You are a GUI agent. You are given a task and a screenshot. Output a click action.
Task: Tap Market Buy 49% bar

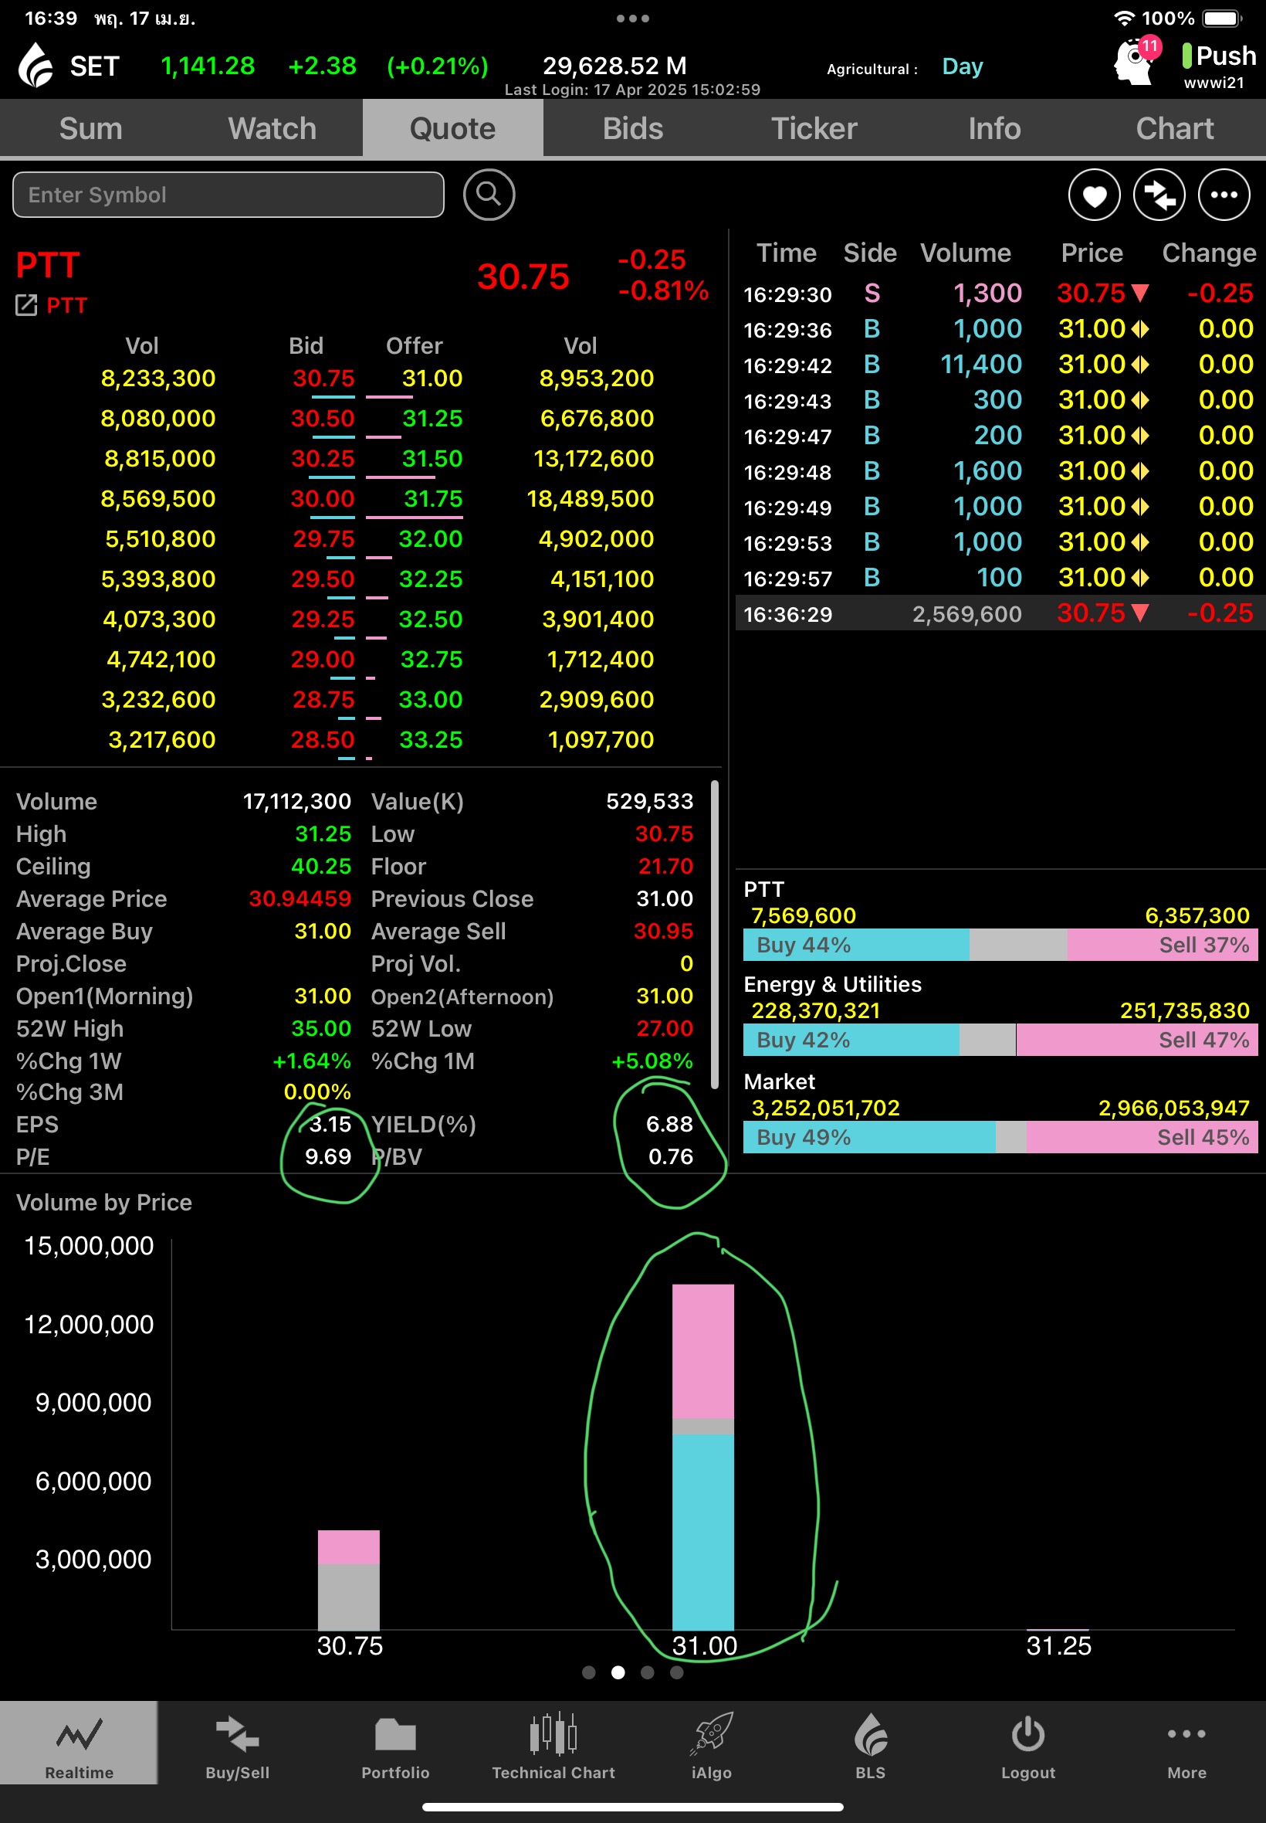click(869, 1138)
